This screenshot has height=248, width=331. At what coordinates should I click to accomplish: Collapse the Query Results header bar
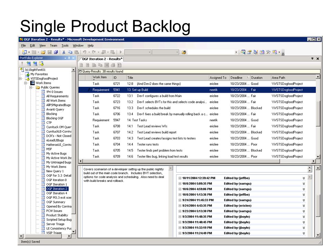tap(80, 72)
